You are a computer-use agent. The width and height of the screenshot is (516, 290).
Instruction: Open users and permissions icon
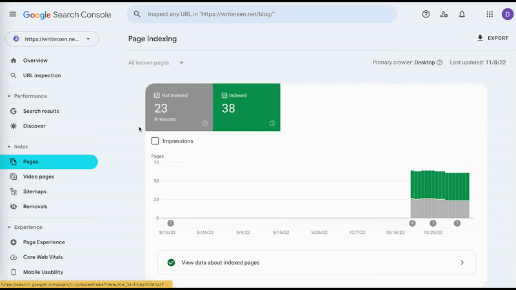pyautogui.click(x=444, y=14)
